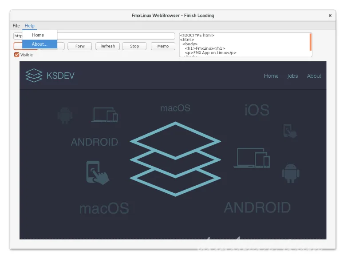The image size is (355, 263).
Task: Click the Memo button
Action: pyautogui.click(x=163, y=46)
